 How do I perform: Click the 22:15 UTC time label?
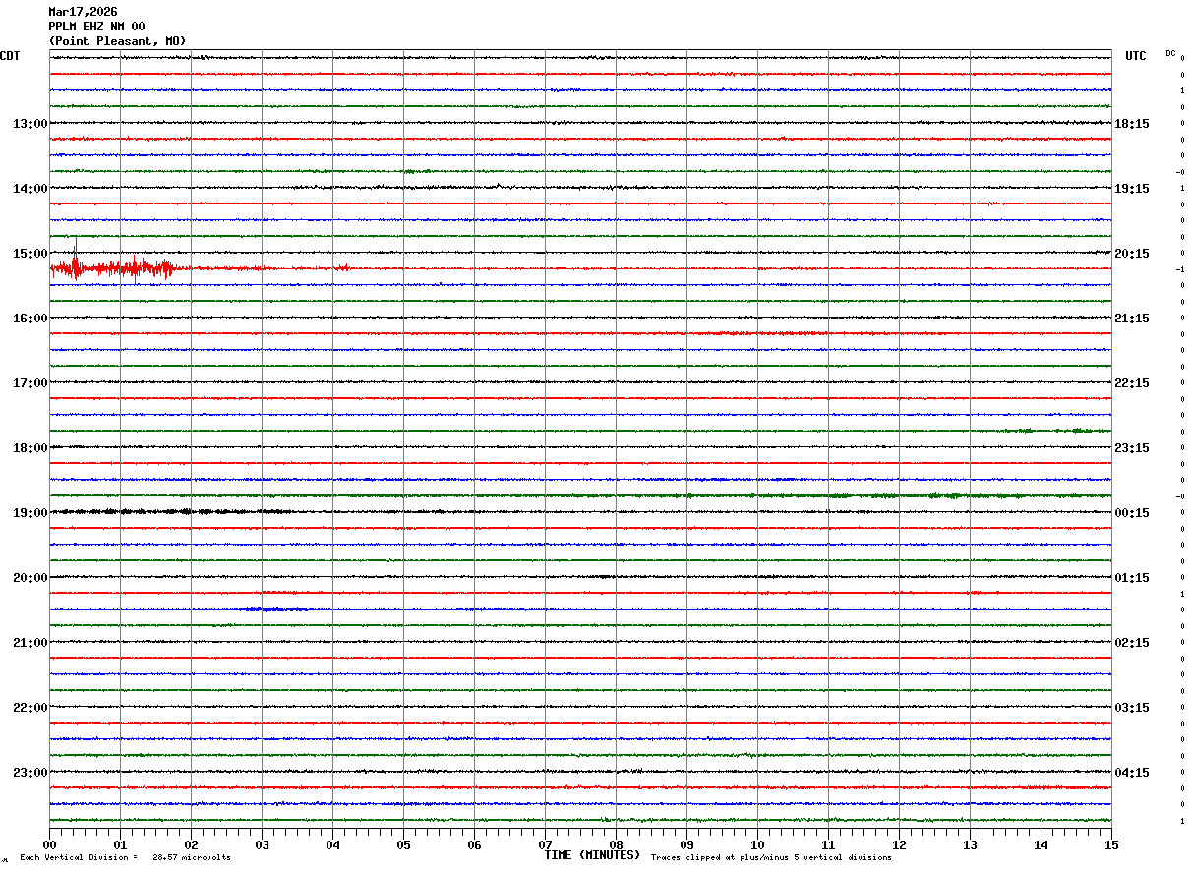(x=1132, y=383)
